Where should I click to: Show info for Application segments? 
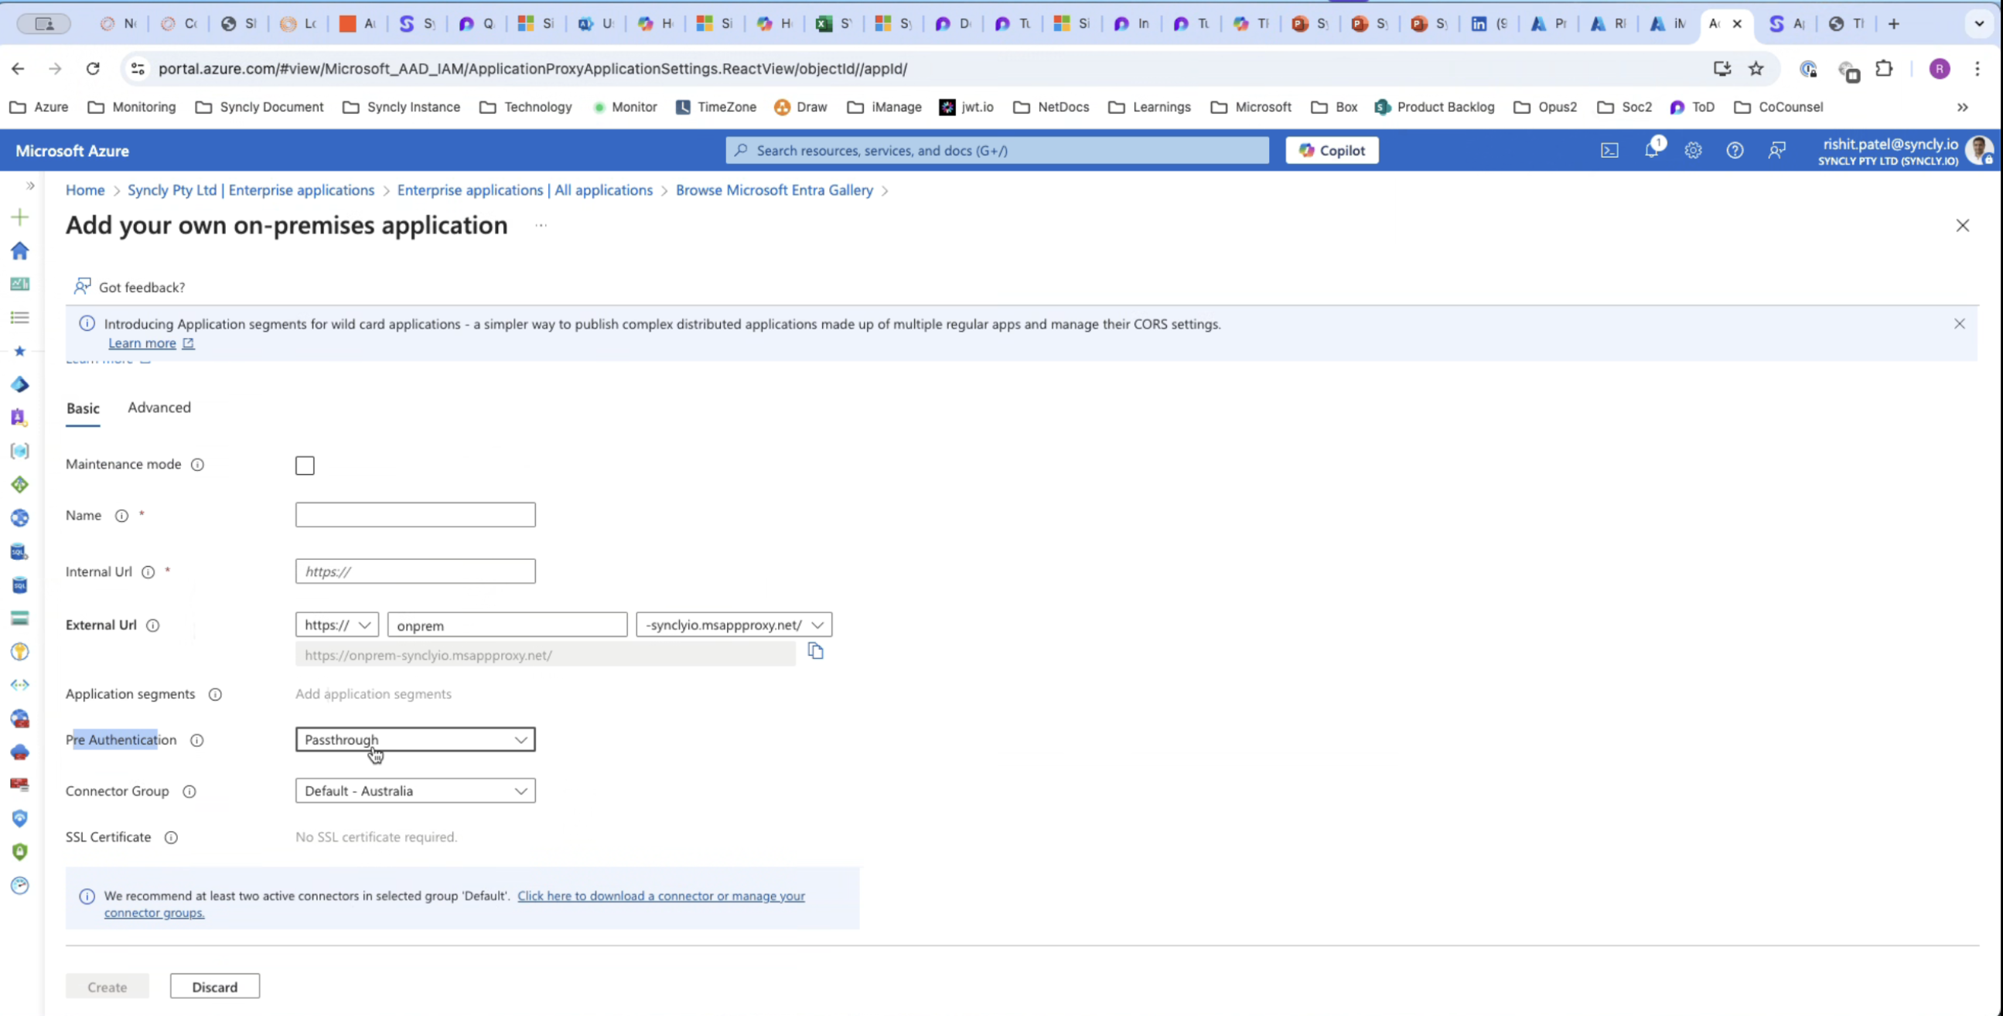[216, 695]
